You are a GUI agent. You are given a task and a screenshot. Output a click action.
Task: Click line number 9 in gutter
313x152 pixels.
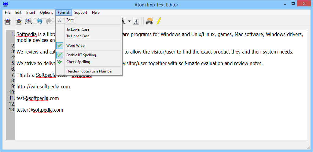[13, 87]
